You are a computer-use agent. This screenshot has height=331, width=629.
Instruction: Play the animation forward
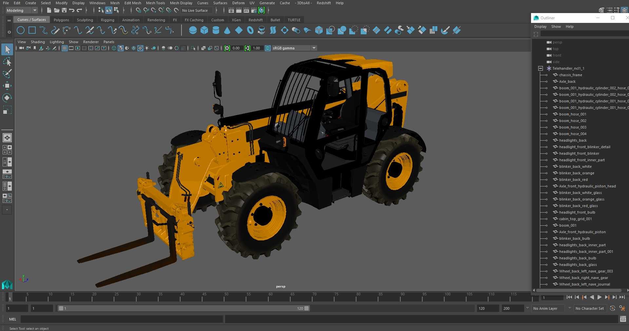coord(600,297)
